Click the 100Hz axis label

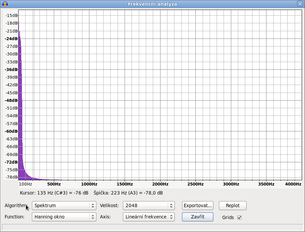tap(26, 184)
